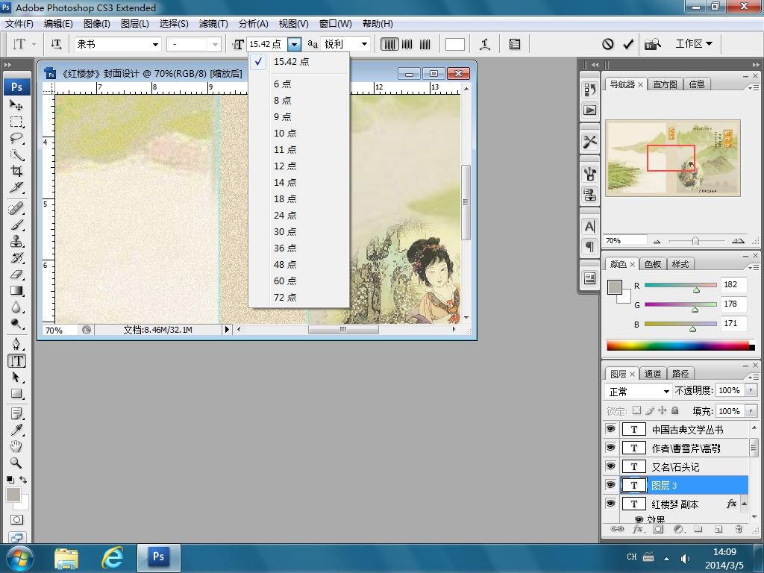Viewport: 764px width, 573px height.
Task: Open the font style dropdown
Action: click(215, 44)
